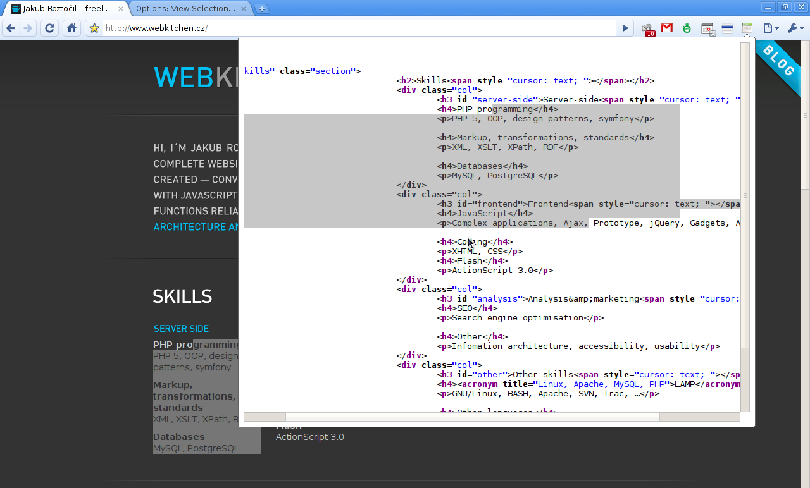Close the Options: View Selection tab
The width and height of the screenshot is (810, 488).
point(244,9)
